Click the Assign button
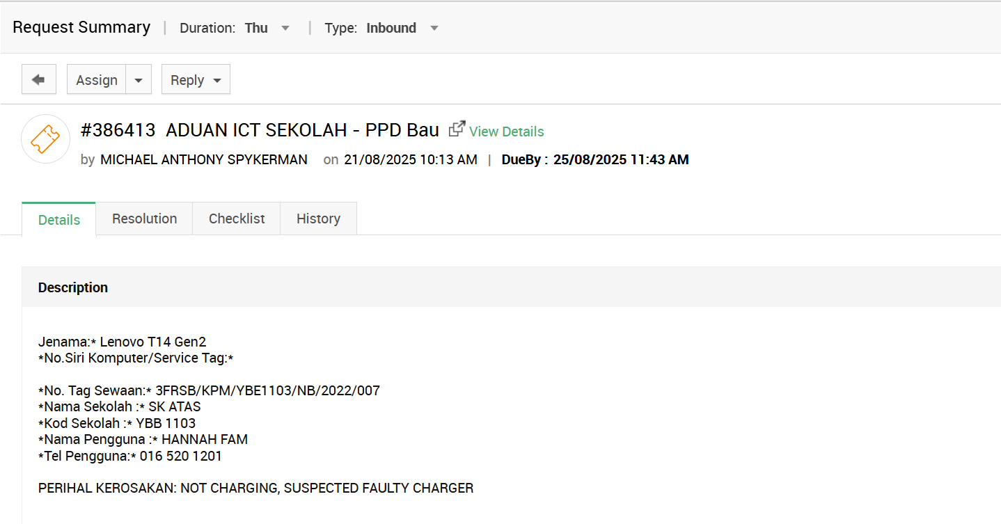 point(97,80)
